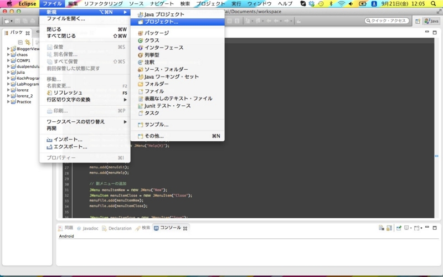
Task: Expand the Practice project
Action: [8, 102]
